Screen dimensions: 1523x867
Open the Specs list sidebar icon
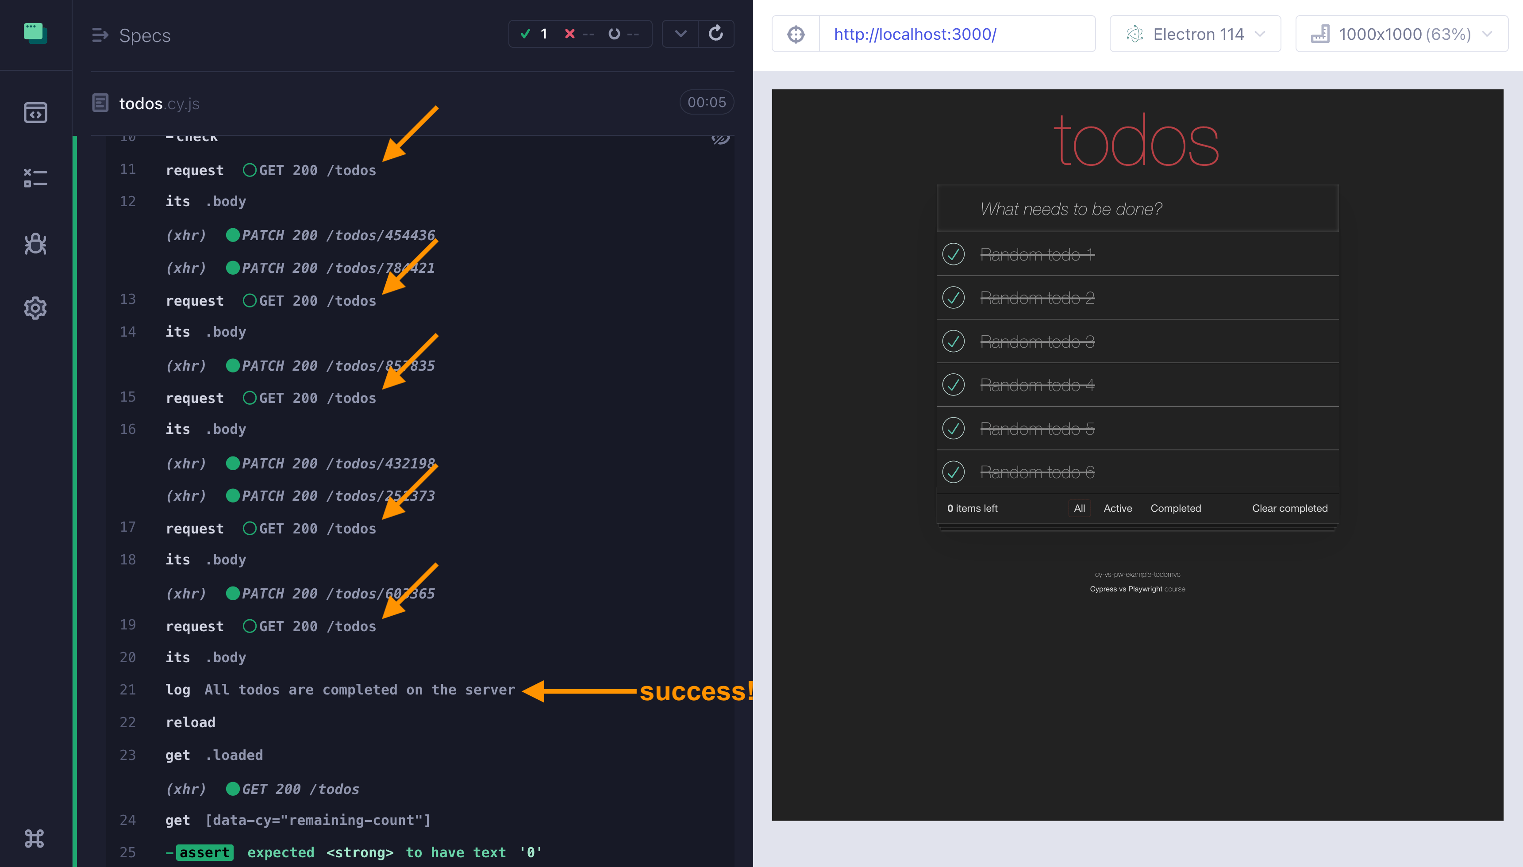[35, 112]
